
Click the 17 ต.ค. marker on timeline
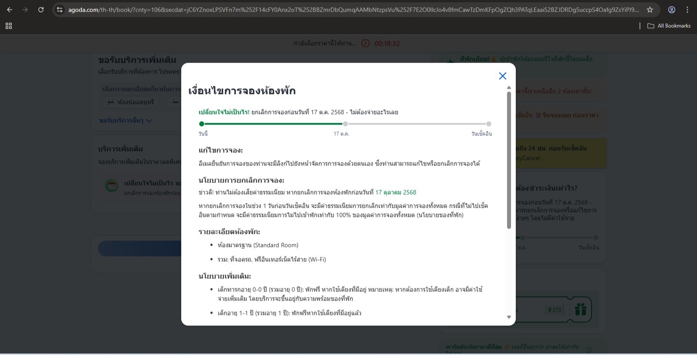(345, 124)
